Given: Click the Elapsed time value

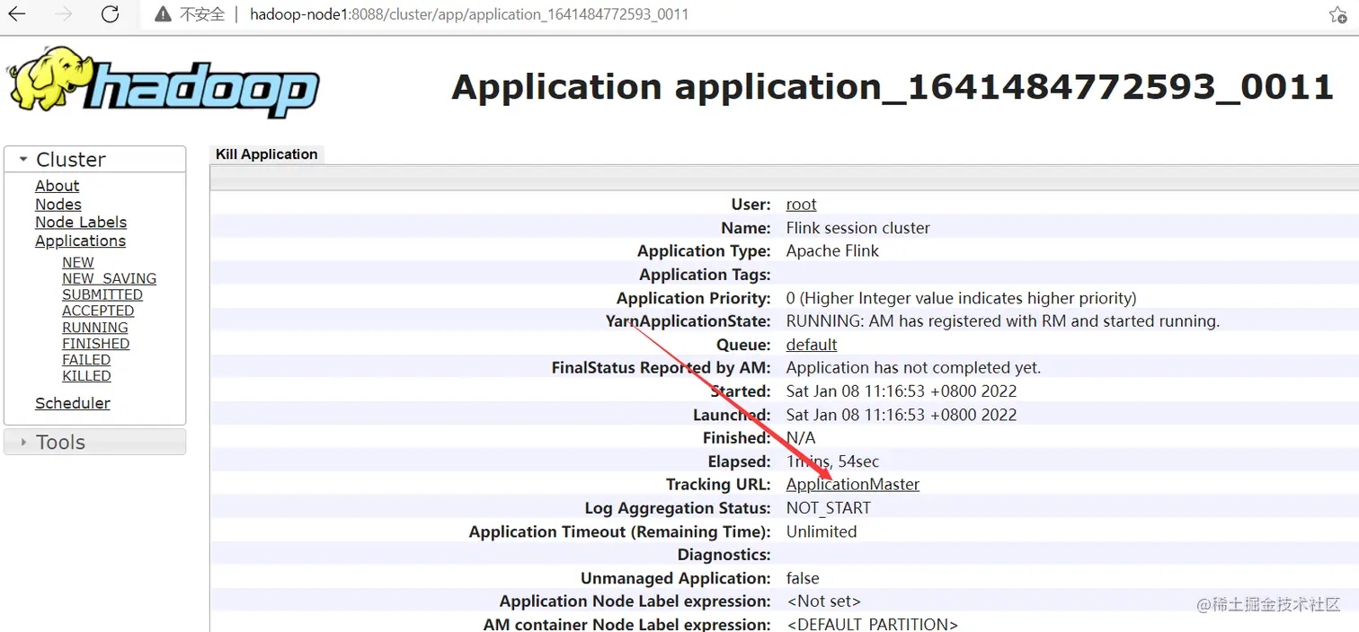Looking at the screenshot, I should pos(832,461).
